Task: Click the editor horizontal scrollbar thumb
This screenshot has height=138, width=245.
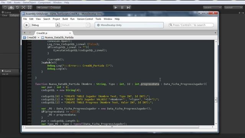Action: tap(112, 127)
